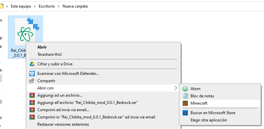The width and height of the screenshot is (264, 129).
Task: Click the folder icon in the address bar
Action: coord(2,6)
